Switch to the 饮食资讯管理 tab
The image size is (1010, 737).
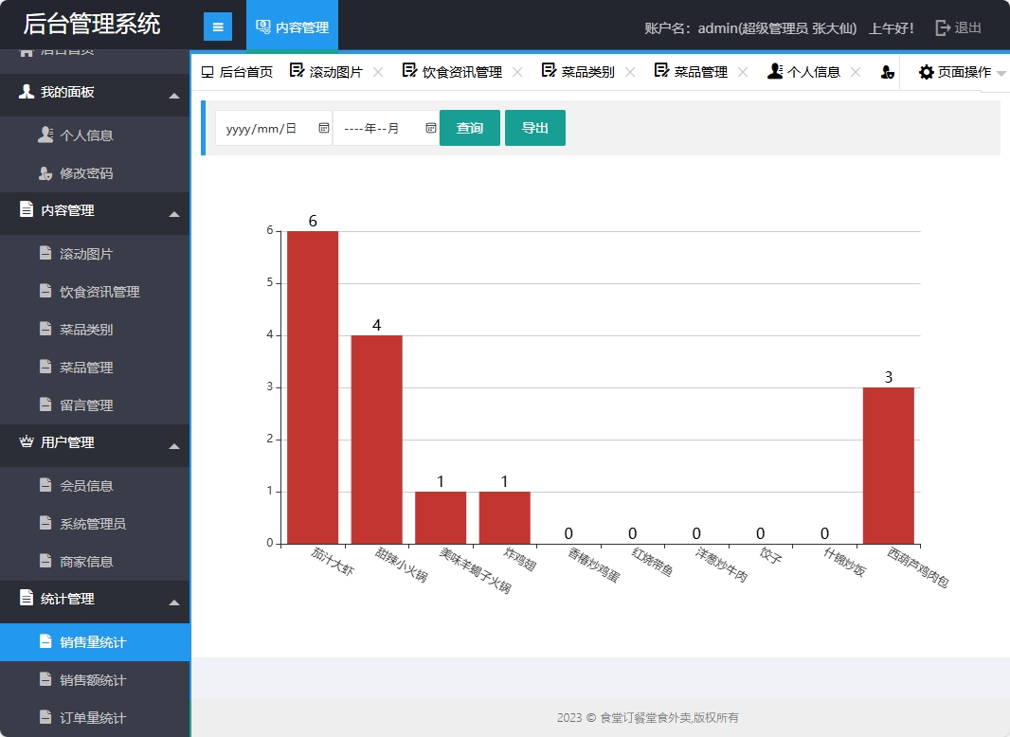tap(461, 72)
